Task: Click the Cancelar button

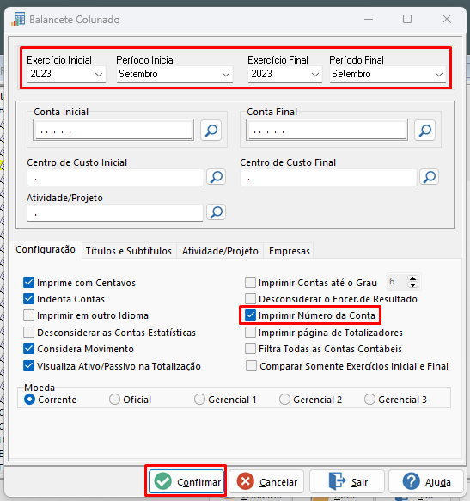Action: tap(266, 481)
